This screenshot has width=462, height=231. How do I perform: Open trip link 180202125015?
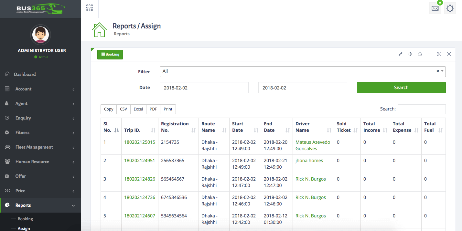click(x=139, y=142)
